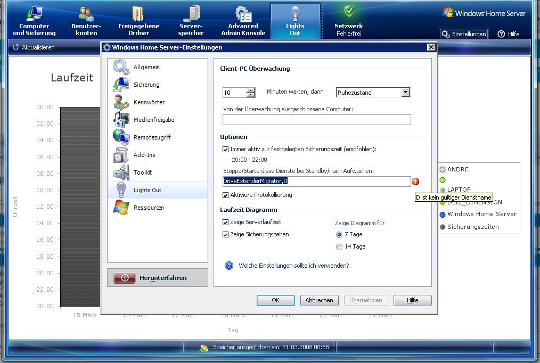Click status text Speicher ausgeglichen am
This screenshot has height=363, width=540.
click(271, 347)
